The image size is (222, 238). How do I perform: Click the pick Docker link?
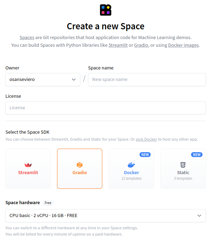pos(146,139)
